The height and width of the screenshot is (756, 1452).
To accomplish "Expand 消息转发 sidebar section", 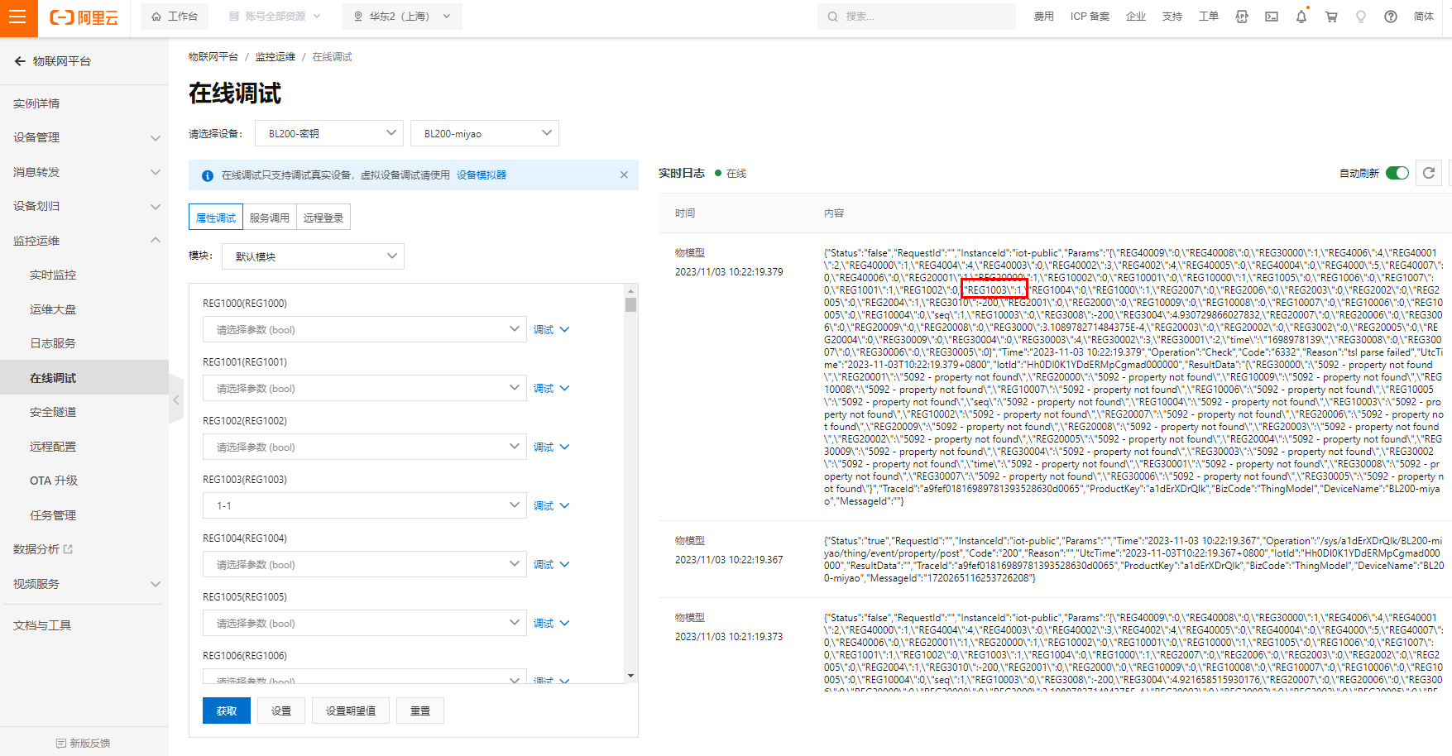I will coord(84,172).
